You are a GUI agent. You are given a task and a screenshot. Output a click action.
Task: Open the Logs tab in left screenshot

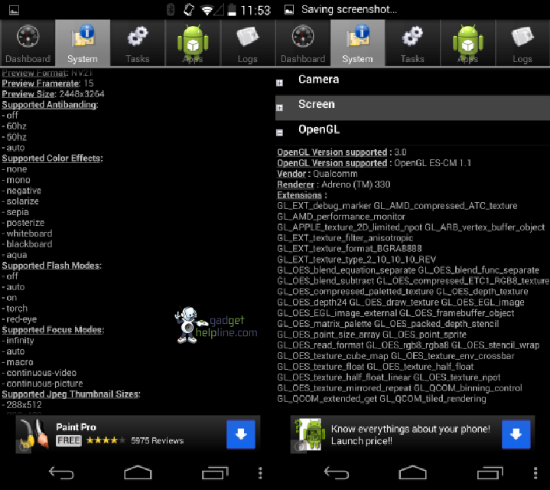(x=248, y=43)
